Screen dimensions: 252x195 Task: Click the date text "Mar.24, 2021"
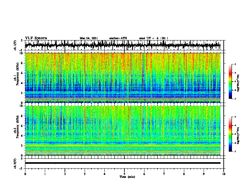pyautogui.click(x=89, y=38)
